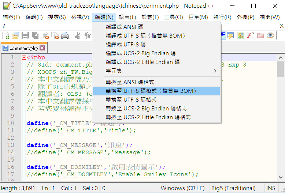
Task: Click the line //define('_CM_TITLE','Title');
Action: [x=81, y=130]
